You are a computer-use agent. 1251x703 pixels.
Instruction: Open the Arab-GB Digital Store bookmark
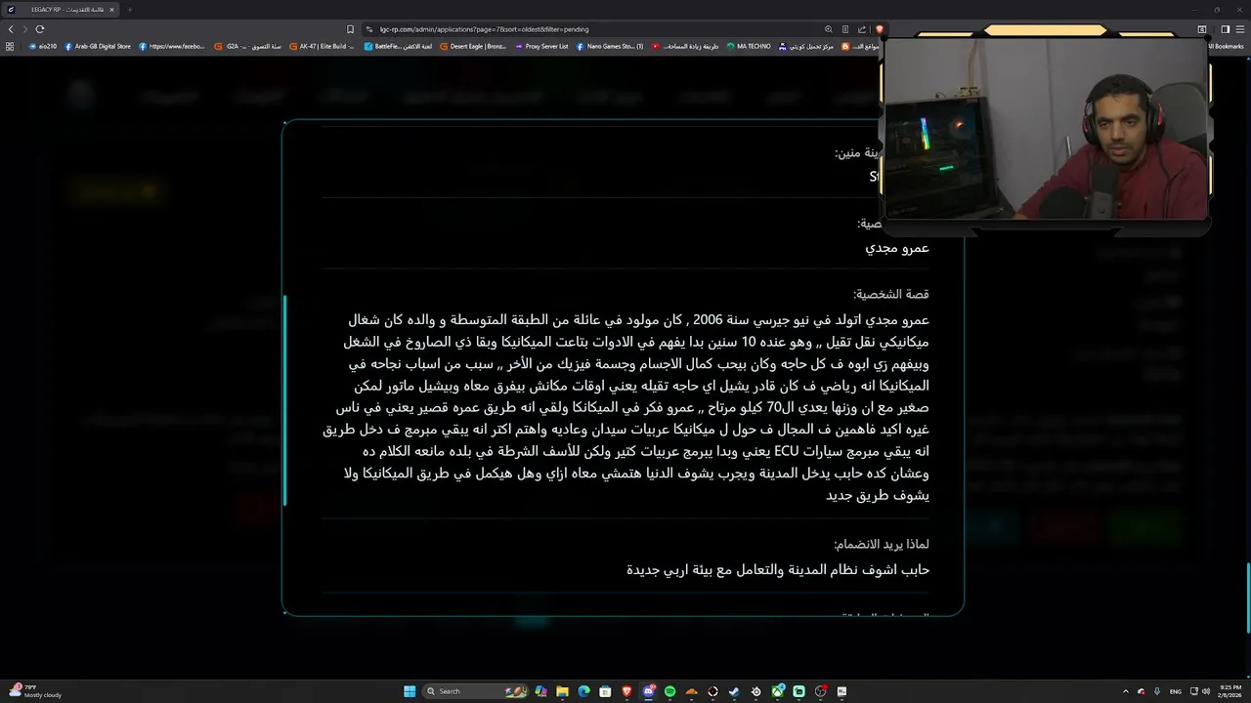pos(98,46)
